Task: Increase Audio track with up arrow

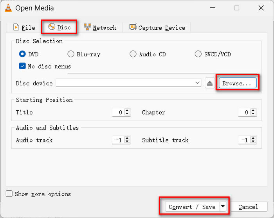Action: (x=127, y=138)
